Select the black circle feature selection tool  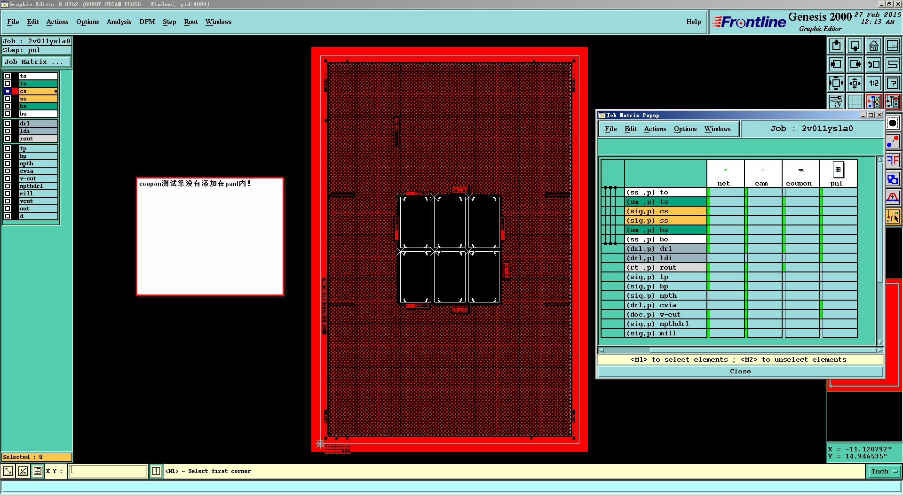coord(893,123)
